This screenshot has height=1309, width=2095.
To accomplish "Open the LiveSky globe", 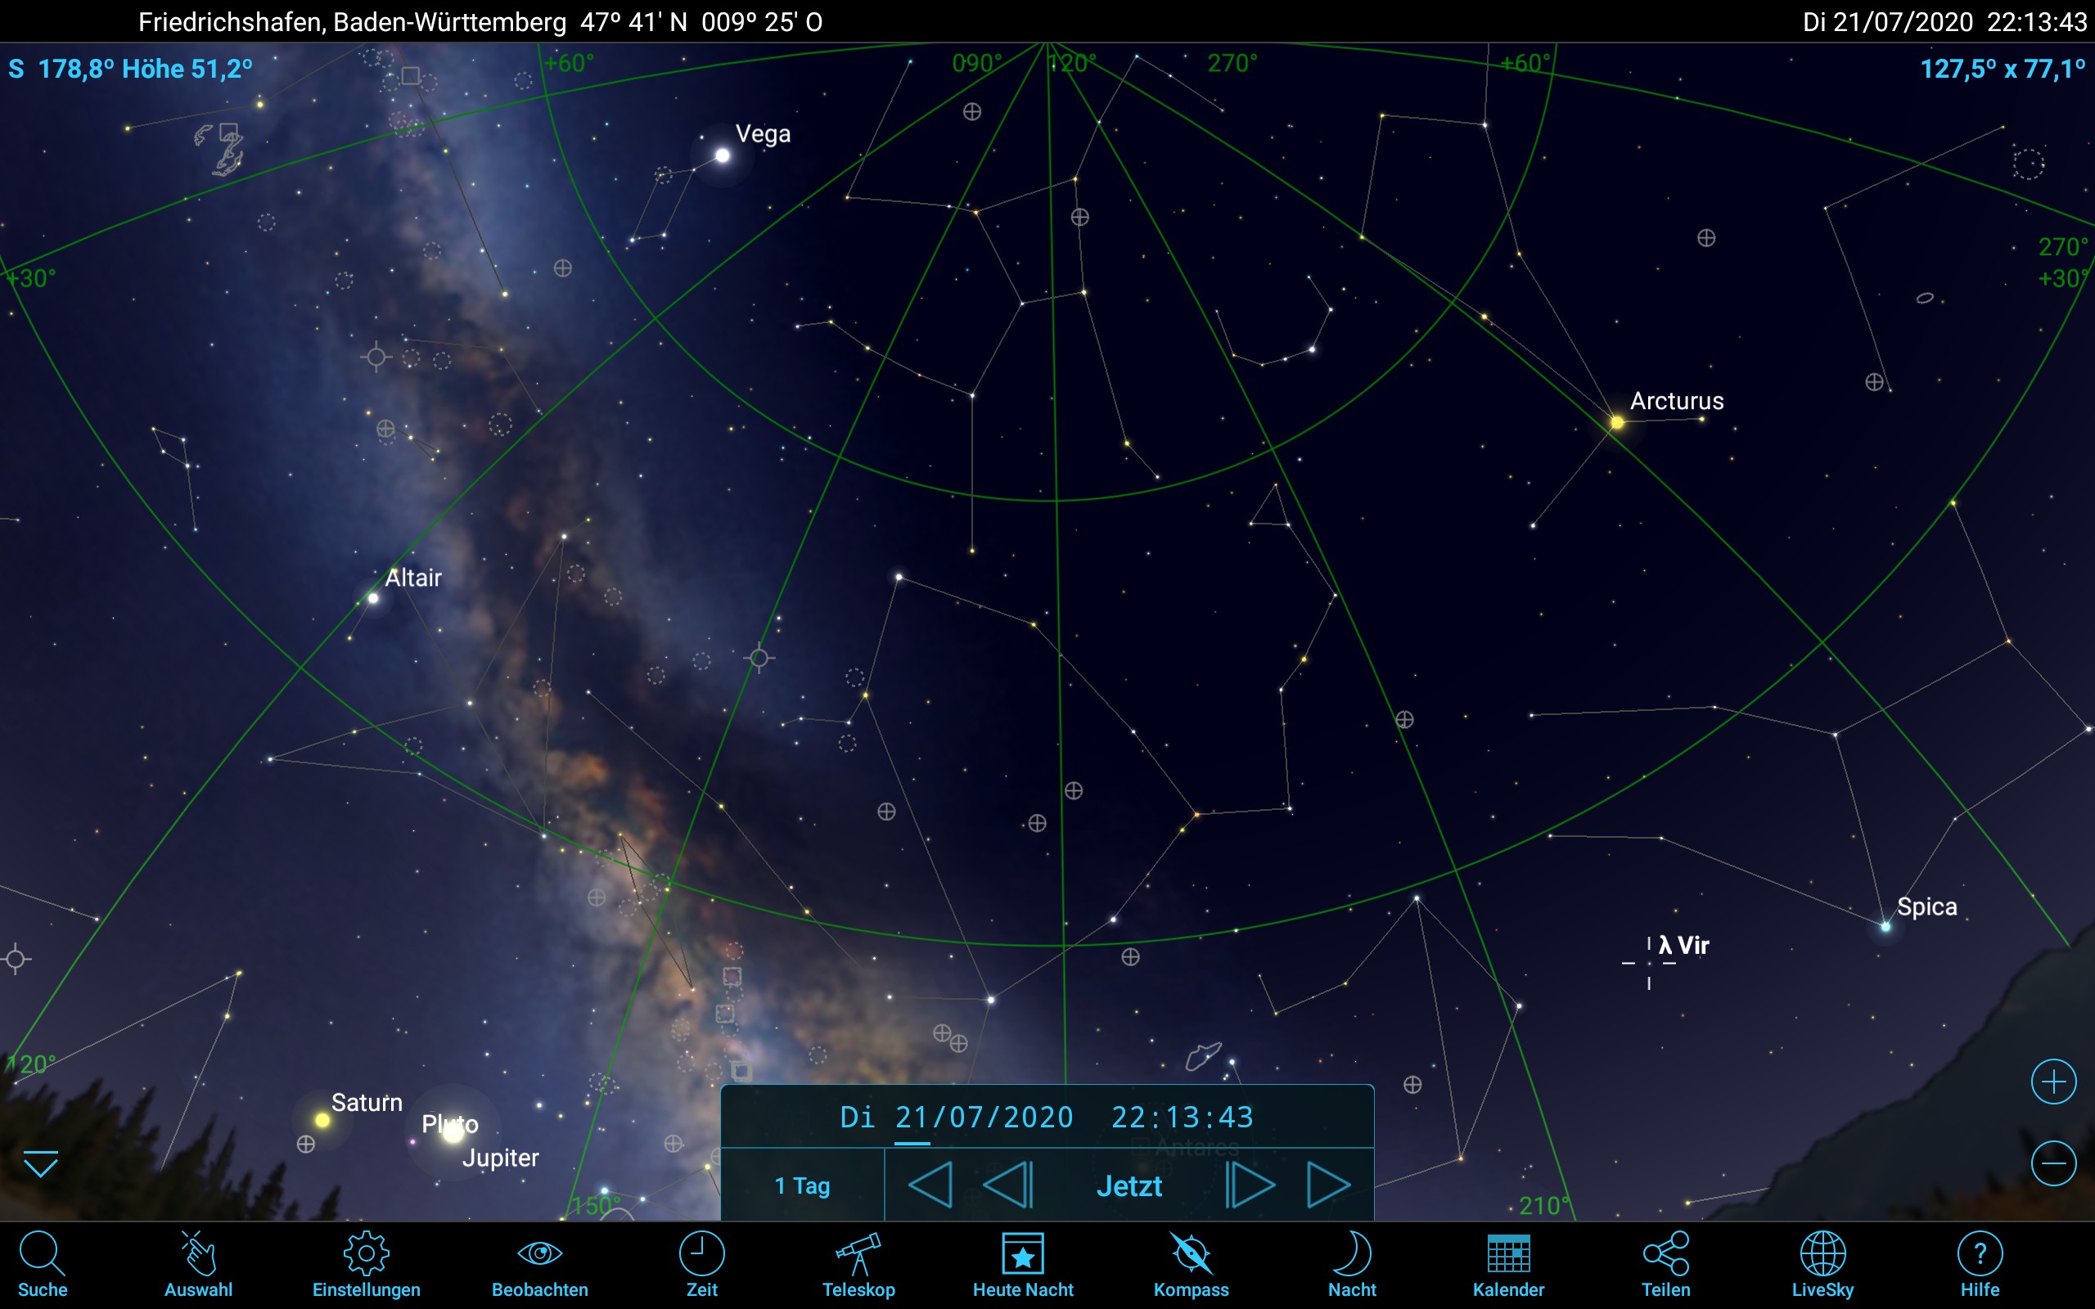I will [1822, 1264].
